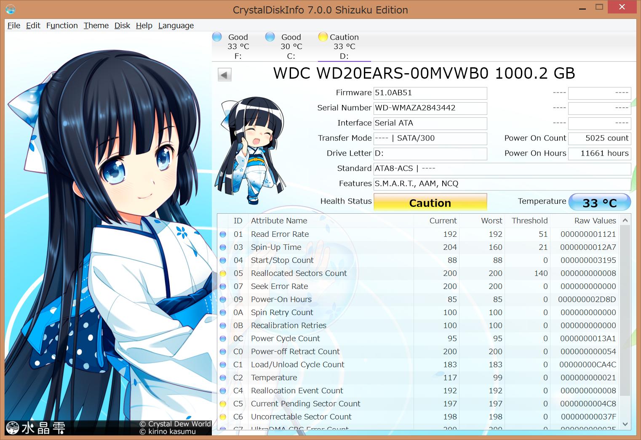Image resolution: width=641 pixels, height=440 pixels.
Task: Click the Caution health status button
Action: (x=430, y=202)
